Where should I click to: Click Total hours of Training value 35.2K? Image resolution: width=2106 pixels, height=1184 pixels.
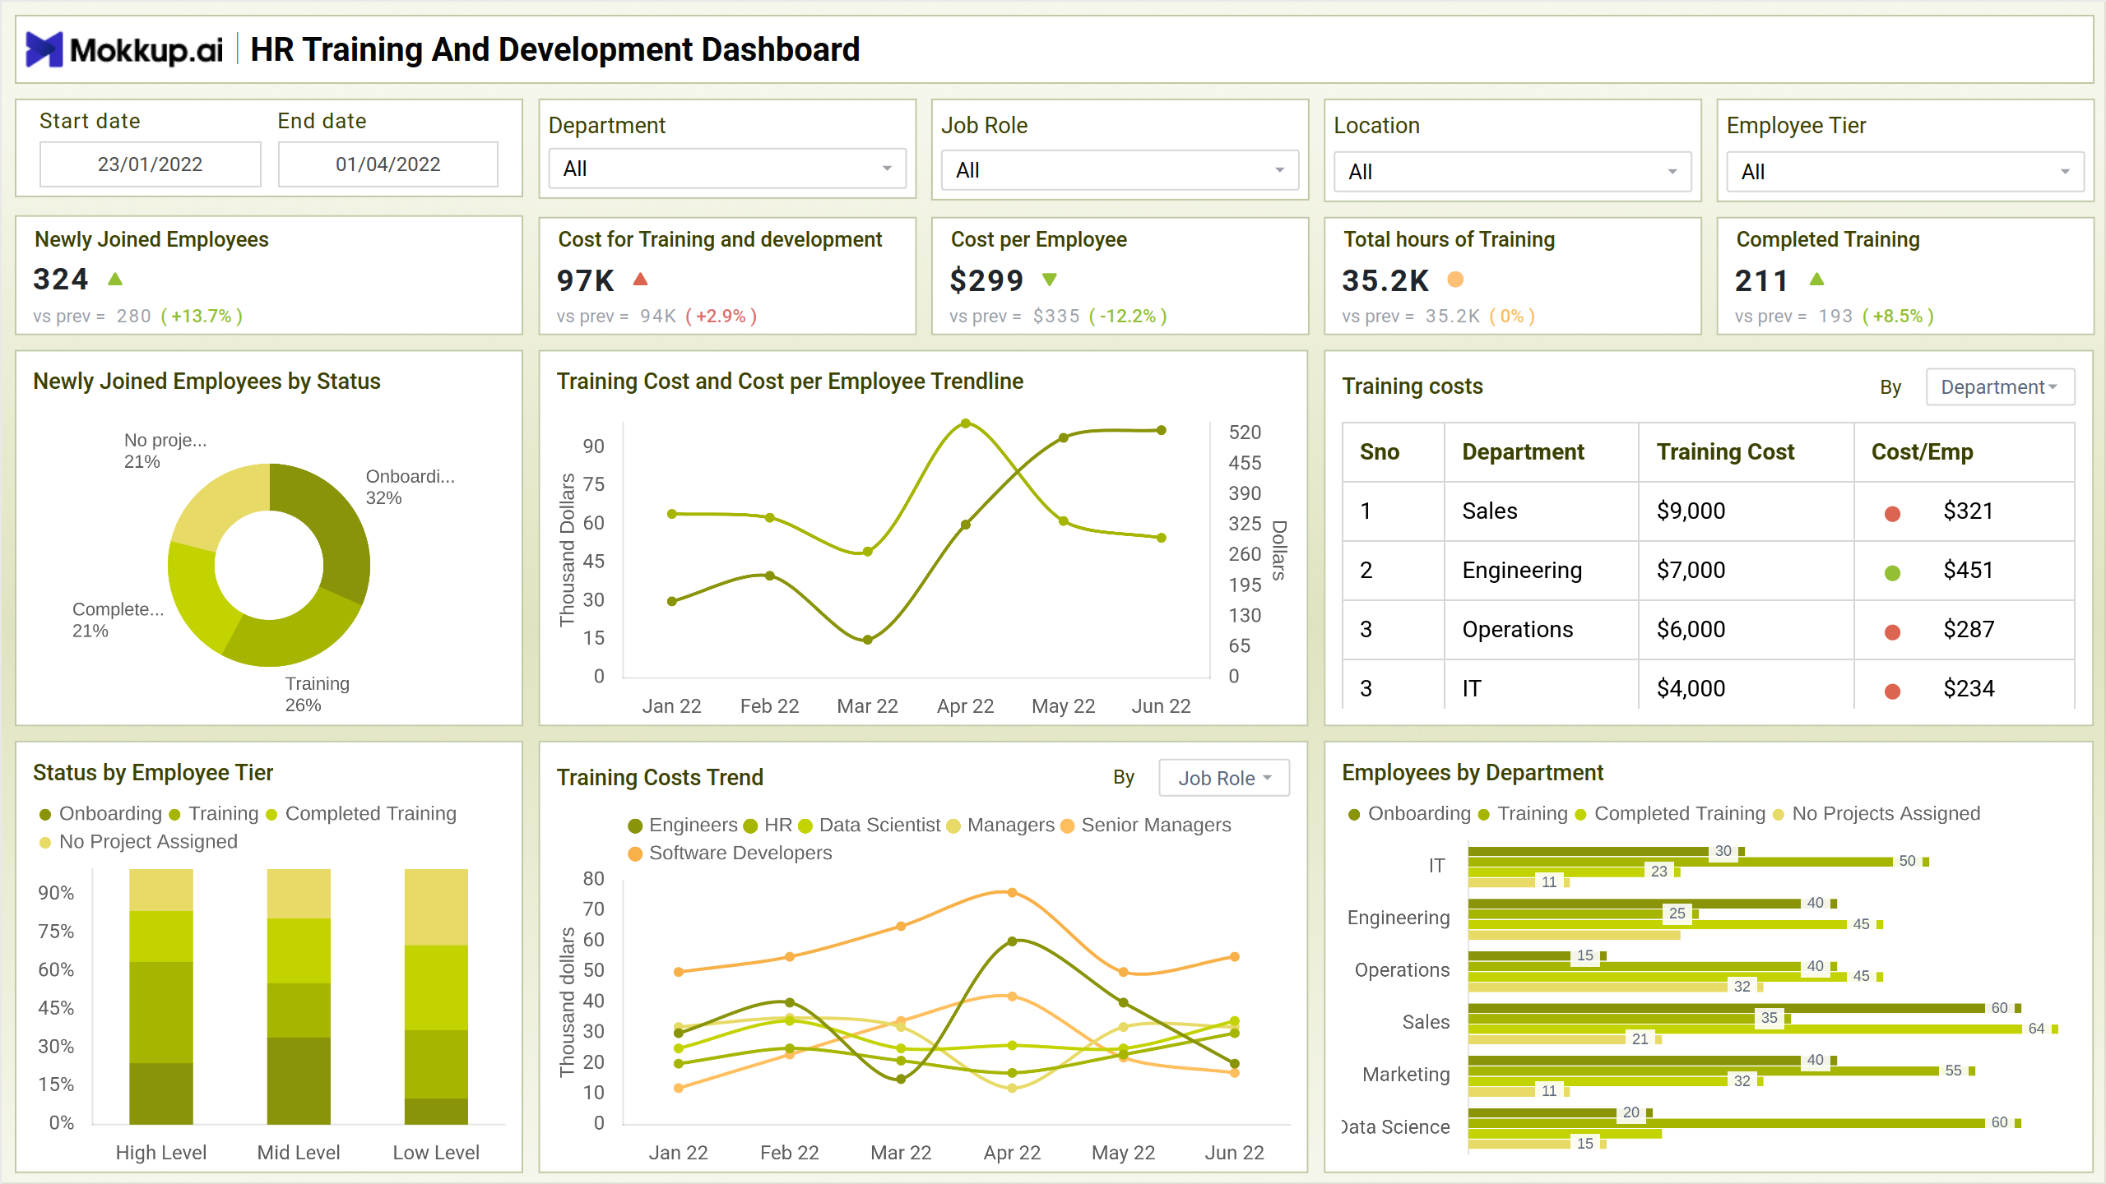click(x=1386, y=281)
